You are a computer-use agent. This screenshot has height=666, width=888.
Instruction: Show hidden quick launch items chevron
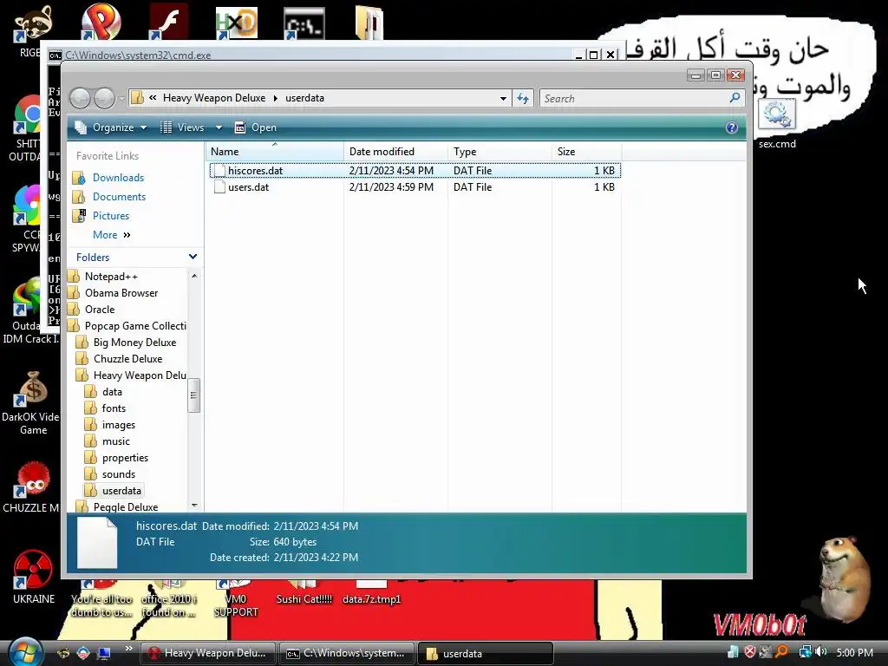[x=128, y=649]
